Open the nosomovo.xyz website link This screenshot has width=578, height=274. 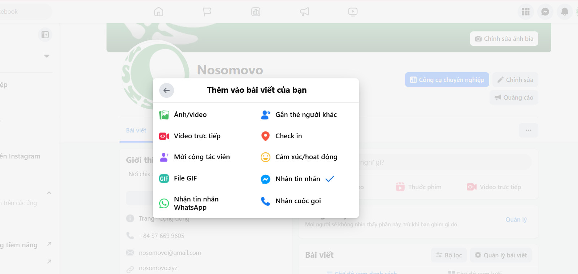pyautogui.click(x=158, y=268)
